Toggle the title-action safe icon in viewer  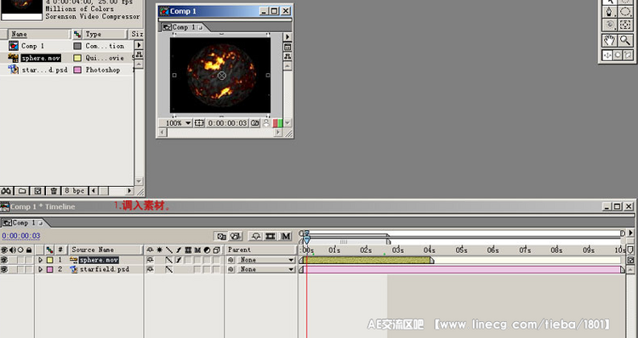(x=199, y=122)
